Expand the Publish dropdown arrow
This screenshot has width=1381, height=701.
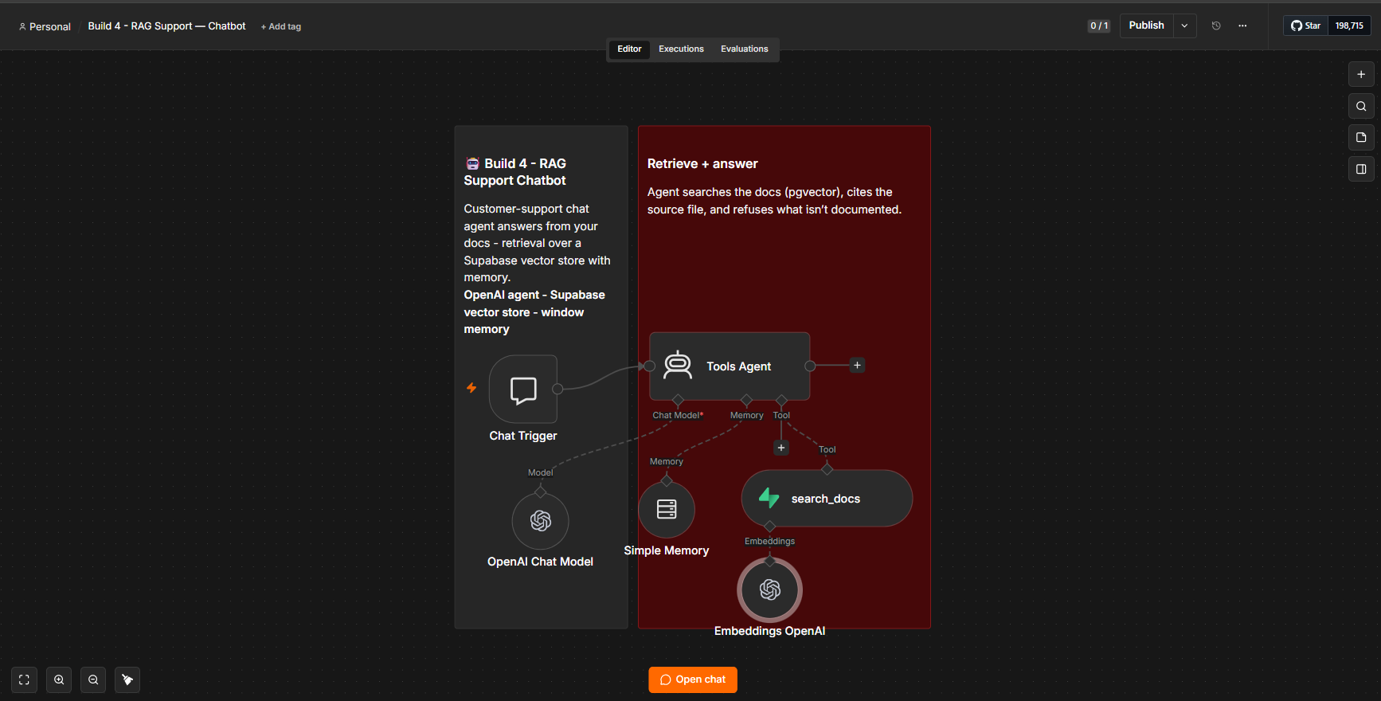coord(1185,25)
